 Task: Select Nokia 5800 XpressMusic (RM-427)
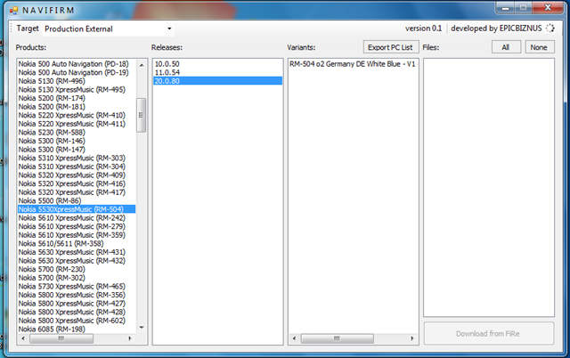77,303
